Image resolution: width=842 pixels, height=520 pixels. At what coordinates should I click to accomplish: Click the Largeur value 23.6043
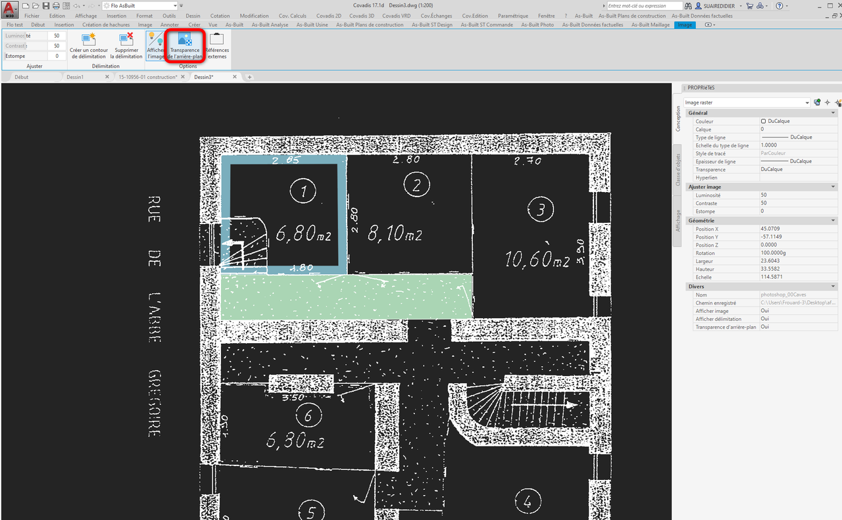(x=799, y=261)
